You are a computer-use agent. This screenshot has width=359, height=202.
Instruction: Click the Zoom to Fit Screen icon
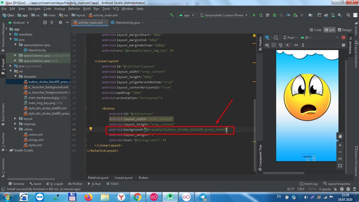click(x=340, y=166)
